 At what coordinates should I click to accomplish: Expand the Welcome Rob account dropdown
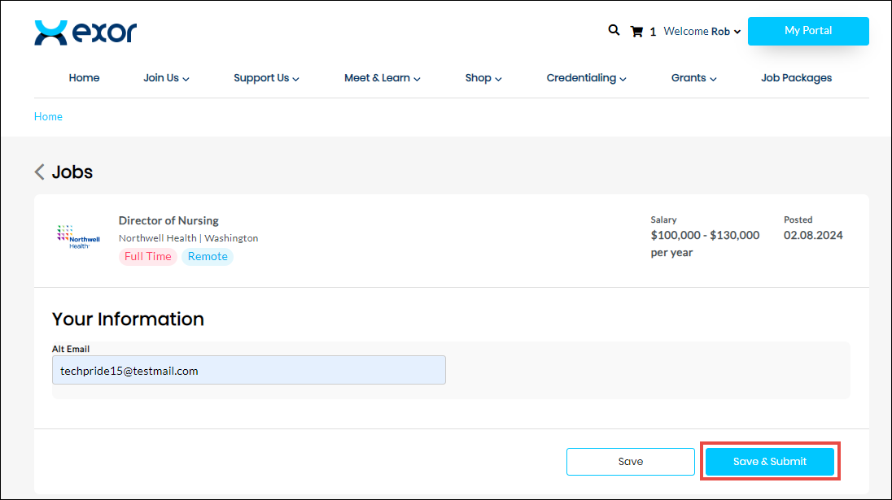point(702,32)
